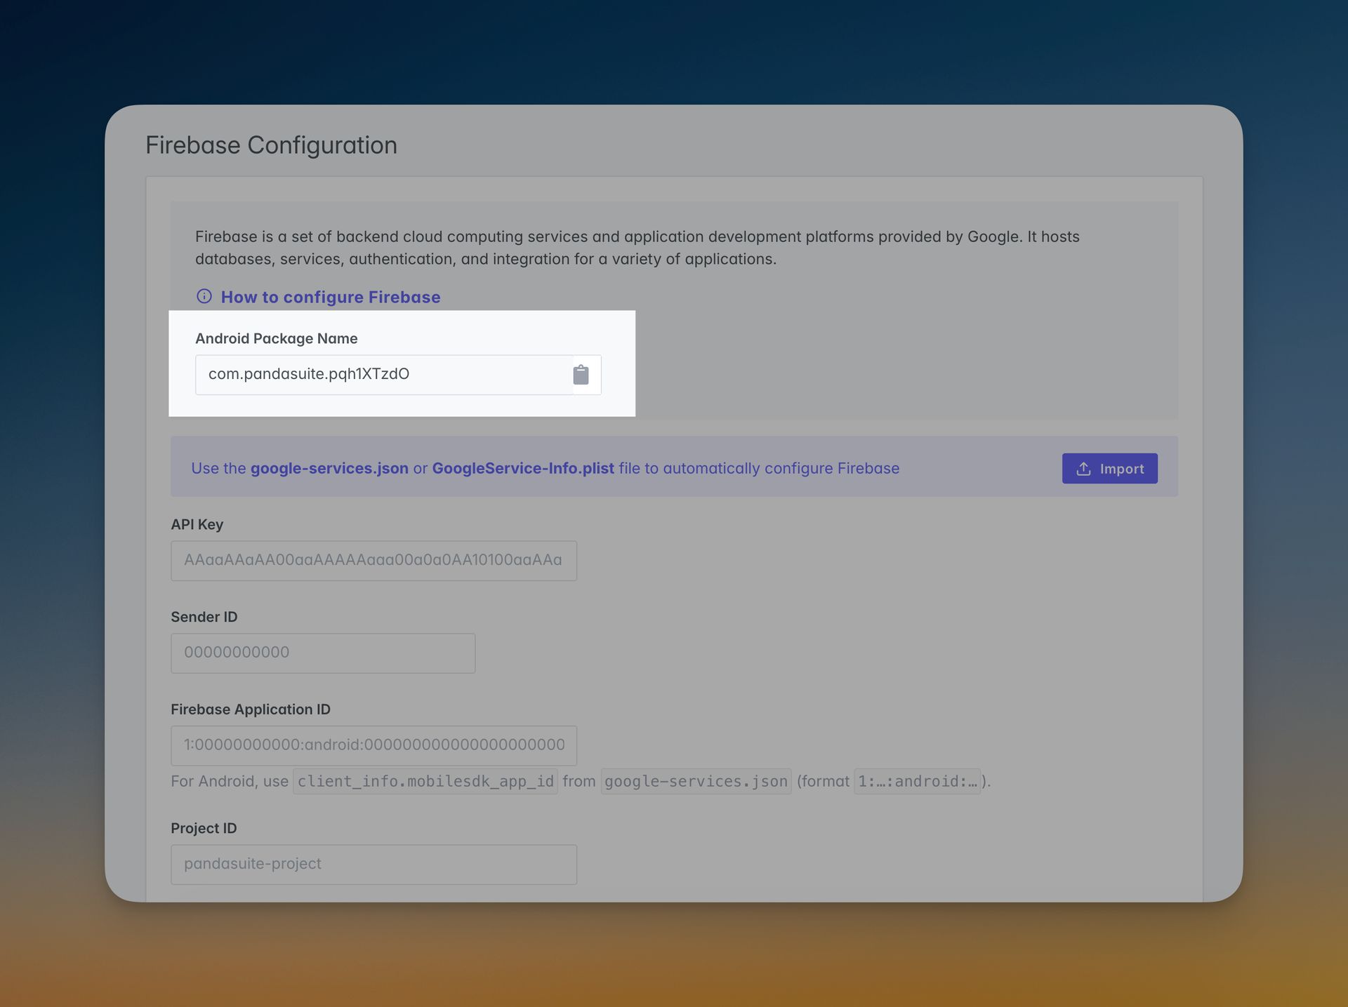Click the Import button
Viewport: 1348px width, 1007px height.
pos(1109,468)
